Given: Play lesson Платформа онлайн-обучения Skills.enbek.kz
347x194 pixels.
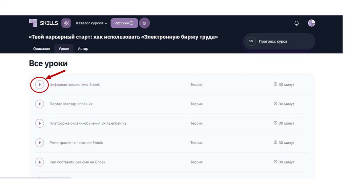Looking at the screenshot, I should coord(40,123).
